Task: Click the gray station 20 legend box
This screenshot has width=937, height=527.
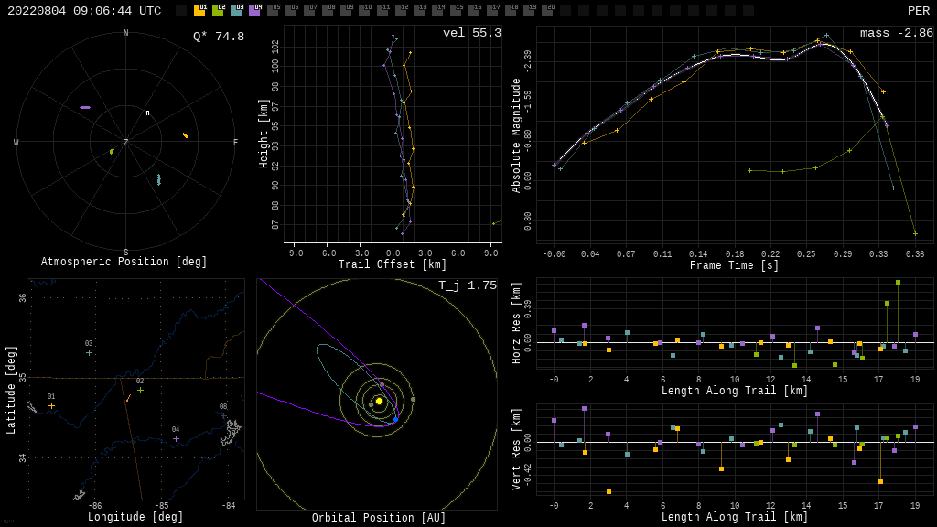Action: click(547, 11)
